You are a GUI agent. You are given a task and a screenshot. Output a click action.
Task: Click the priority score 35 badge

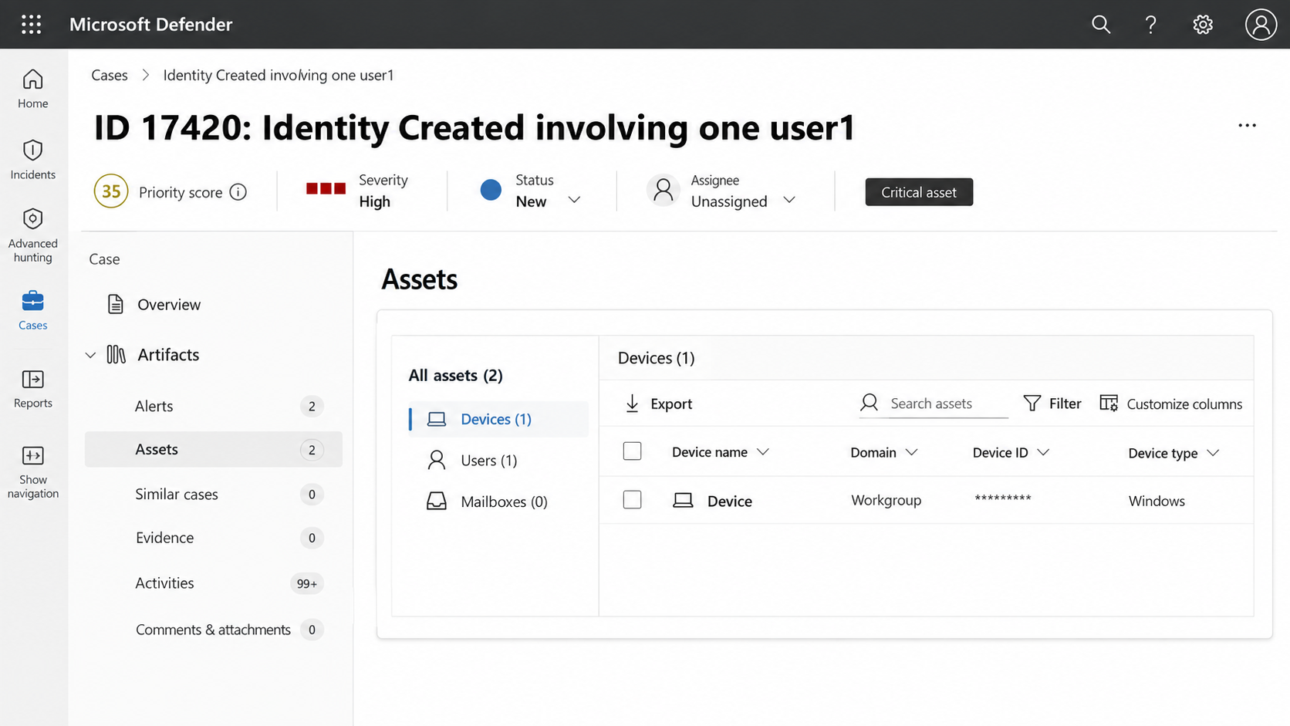point(111,191)
